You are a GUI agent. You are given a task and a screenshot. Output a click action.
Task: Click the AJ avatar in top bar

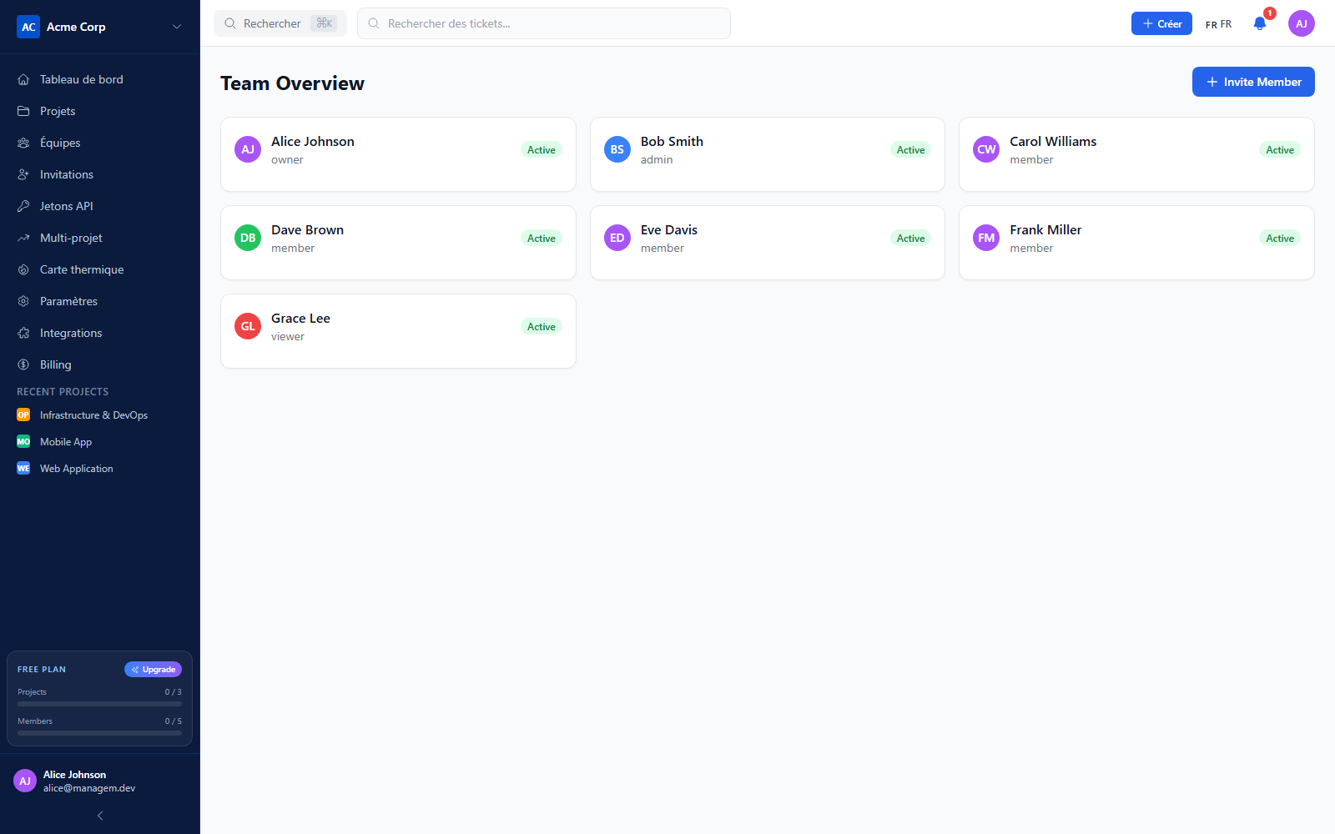pos(1302,23)
